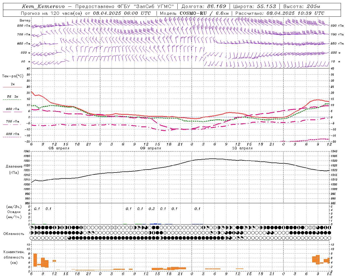The width and height of the screenshot is (345, 276).
Task: Click the tallest orange convective bar on 08 апреля
Action: [x=35, y=260]
